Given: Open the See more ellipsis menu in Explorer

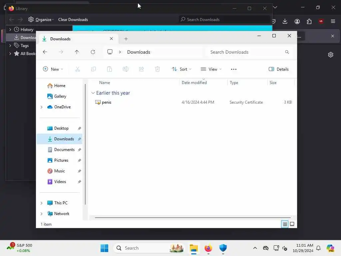Looking at the screenshot, I should (x=234, y=69).
